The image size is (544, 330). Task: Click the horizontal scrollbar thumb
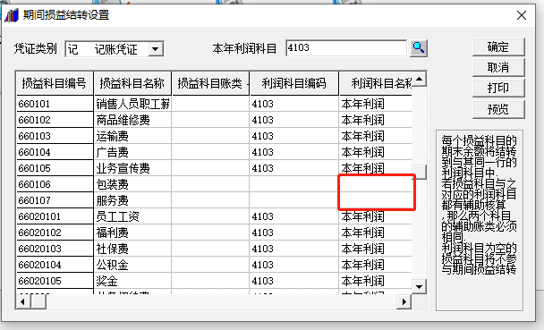(38, 302)
